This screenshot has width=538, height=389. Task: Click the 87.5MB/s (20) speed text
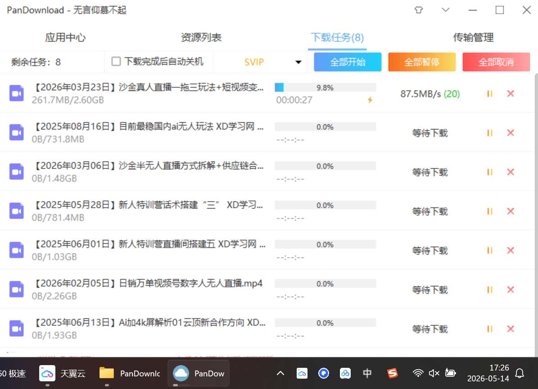430,94
